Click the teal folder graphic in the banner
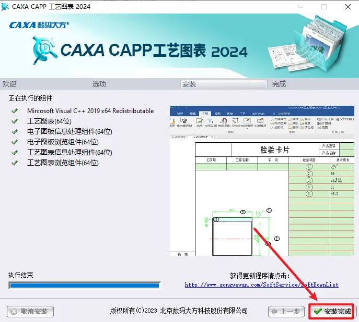359x322 pixels. tap(308, 44)
